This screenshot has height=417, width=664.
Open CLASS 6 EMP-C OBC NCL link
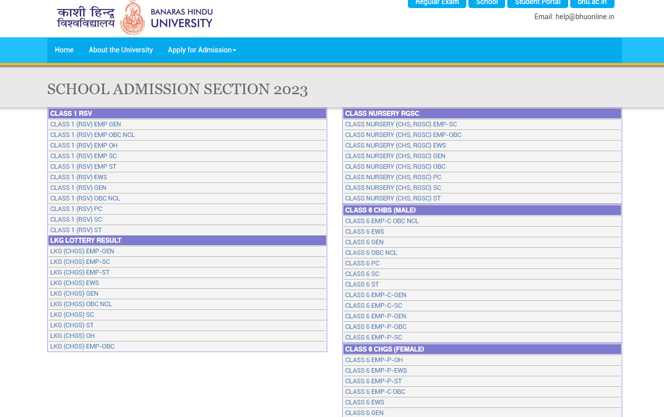tap(382, 221)
